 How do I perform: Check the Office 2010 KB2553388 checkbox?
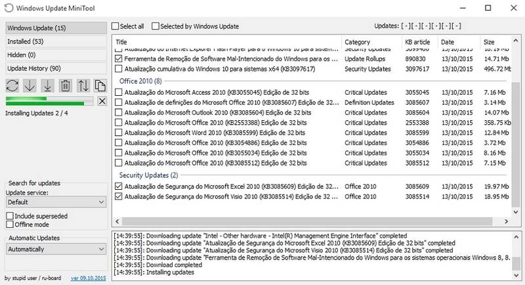tap(118, 122)
